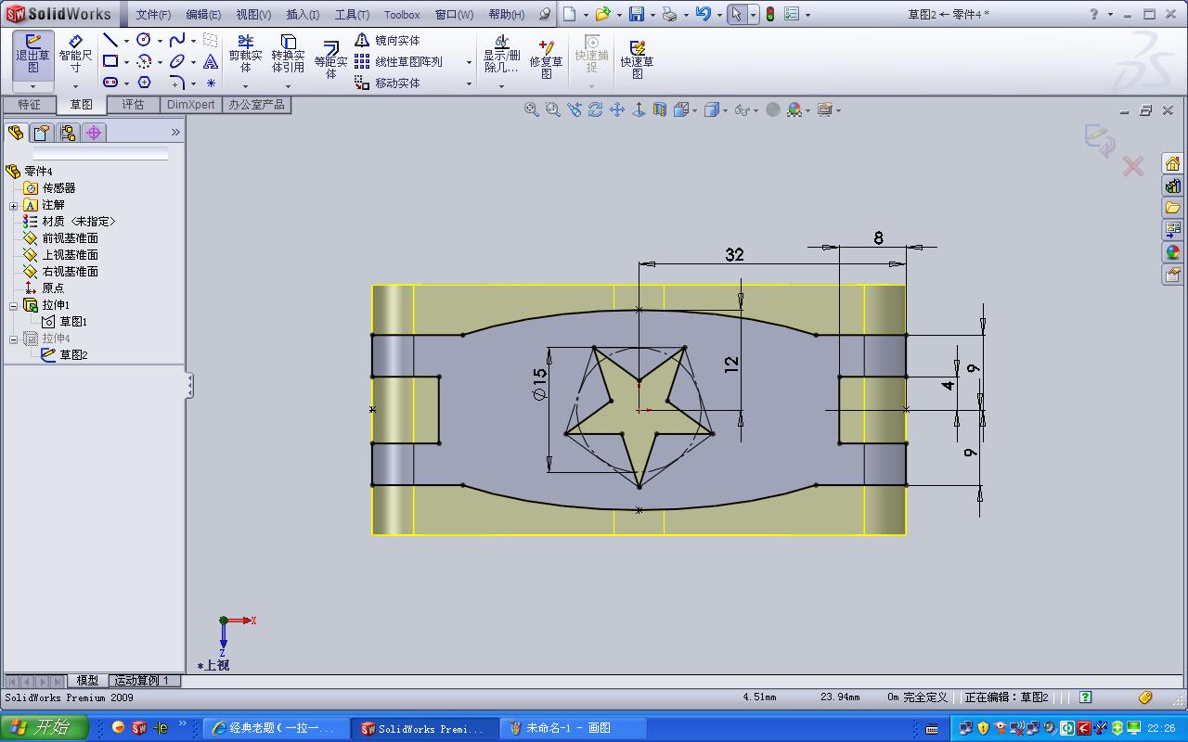Switch to the 办公室产品 tab
The image size is (1188, 742).
257,105
